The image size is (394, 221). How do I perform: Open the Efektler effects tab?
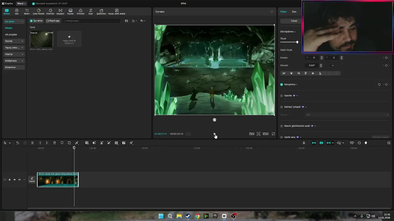point(50,12)
